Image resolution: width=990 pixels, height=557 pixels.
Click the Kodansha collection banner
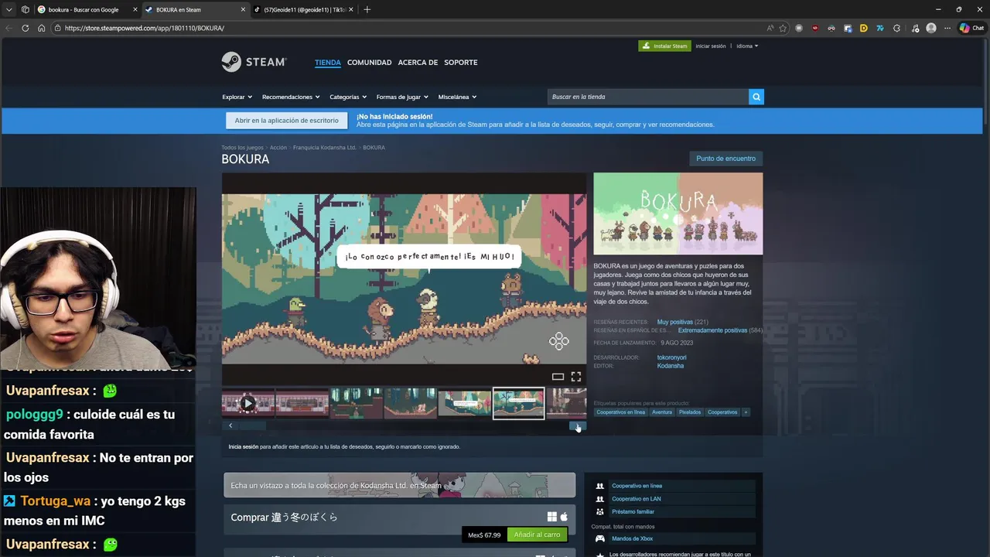(x=400, y=485)
